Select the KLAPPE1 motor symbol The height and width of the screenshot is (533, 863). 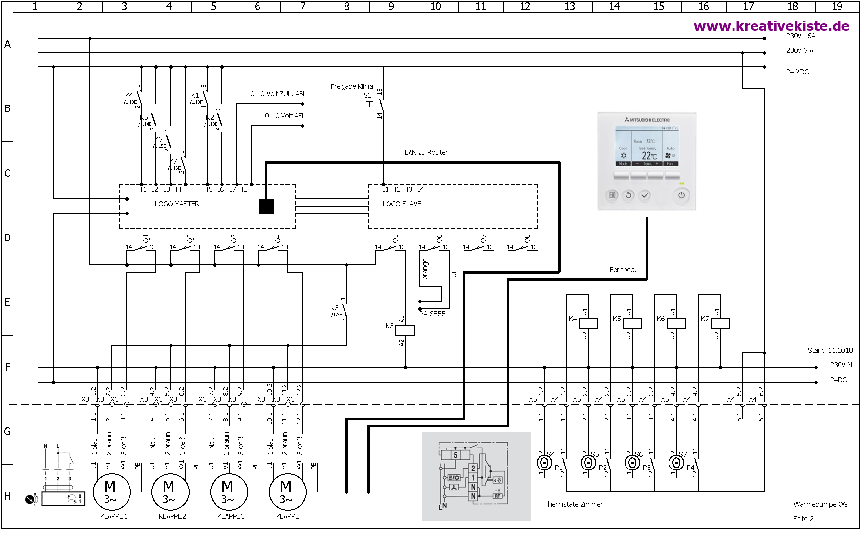(111, 492)
